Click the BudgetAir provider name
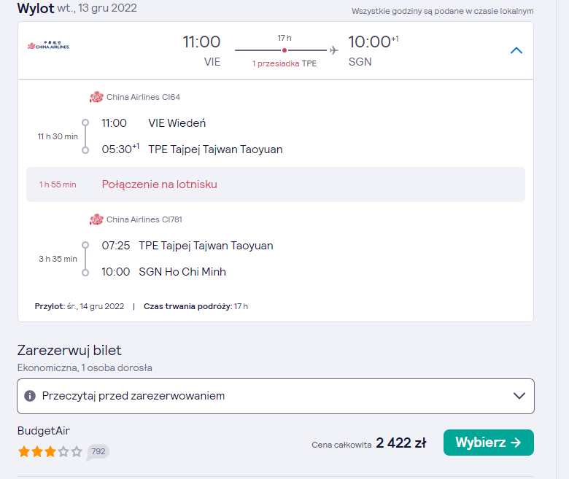The height and width of the screenshot is (479, 569). pyautogui.click(x=44, y=431)
